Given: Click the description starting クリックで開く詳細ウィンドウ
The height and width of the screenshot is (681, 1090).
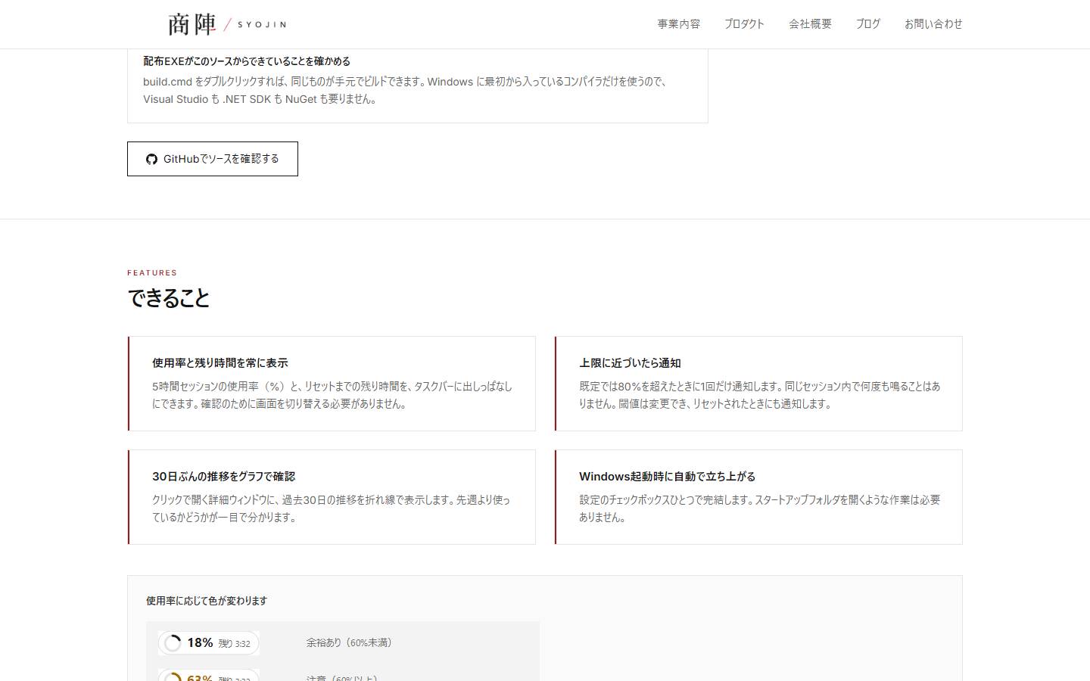Looking at the screenshot, I should [332, 508].
